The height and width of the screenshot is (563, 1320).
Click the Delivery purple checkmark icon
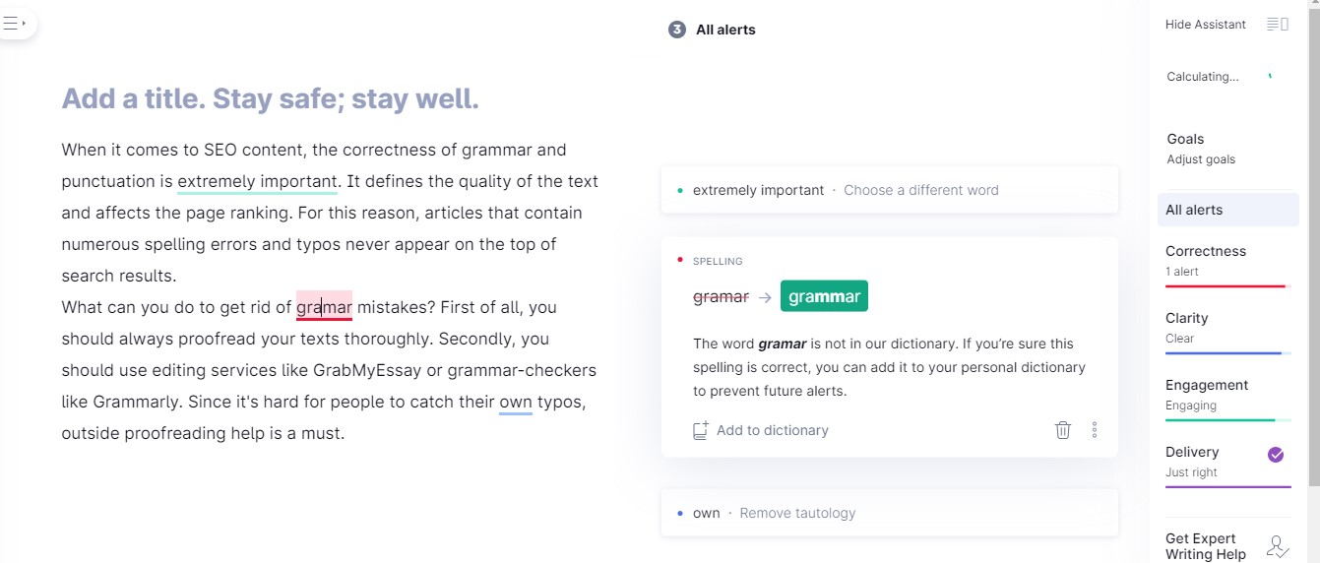click(1276, 455)
